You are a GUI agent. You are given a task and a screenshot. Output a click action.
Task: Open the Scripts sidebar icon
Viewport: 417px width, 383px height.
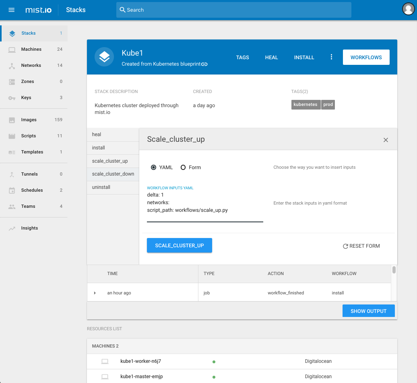(x=12, y=136)
